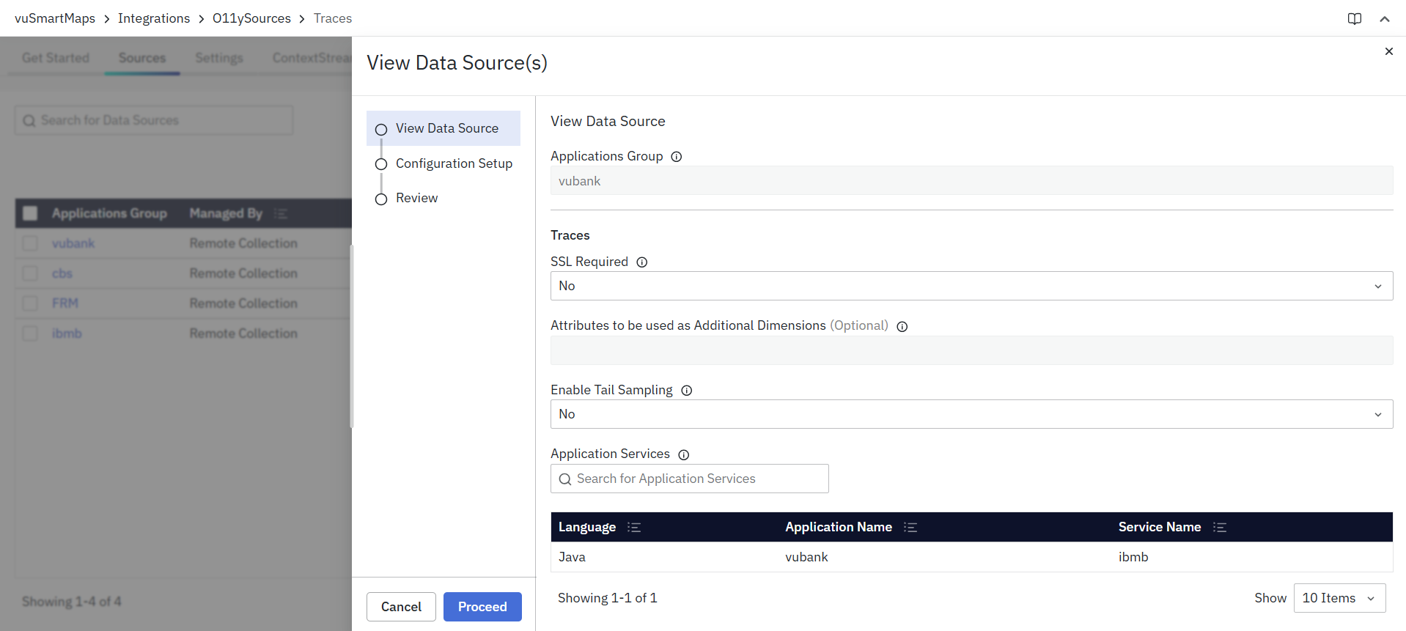Select the Configuration Setup step
This screenshot has height=631, width=1406.
pyautogui.click(x=453, y=163)
